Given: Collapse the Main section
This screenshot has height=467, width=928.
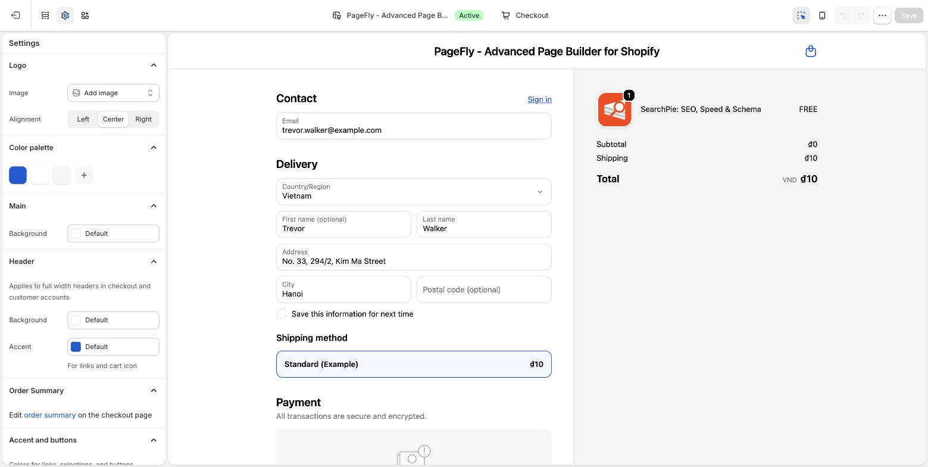Looking at the screenshot, I should [154, 206].
